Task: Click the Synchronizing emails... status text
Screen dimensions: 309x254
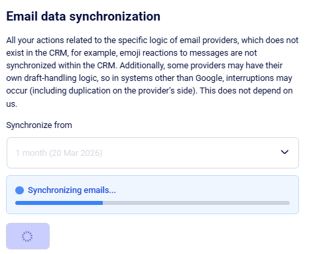Action: click(x=72, y=190)
